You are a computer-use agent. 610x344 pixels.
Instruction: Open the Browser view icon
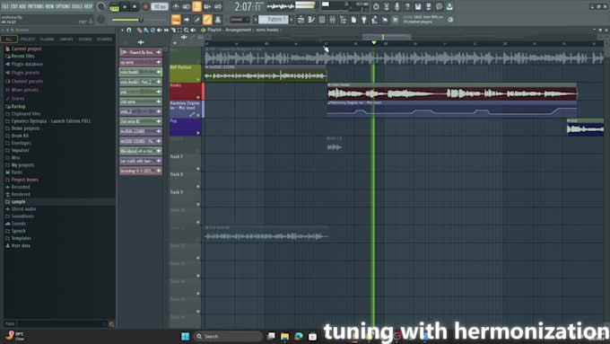point(343,20)
